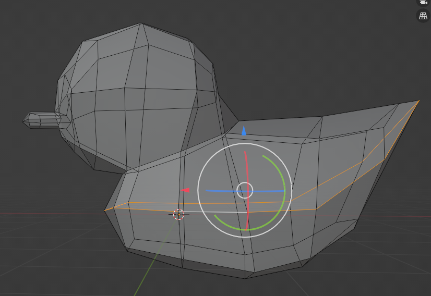The width and height of the screenshot is (431, 296).
Task: Toggle camera view icon
Action: pos(424,3)
